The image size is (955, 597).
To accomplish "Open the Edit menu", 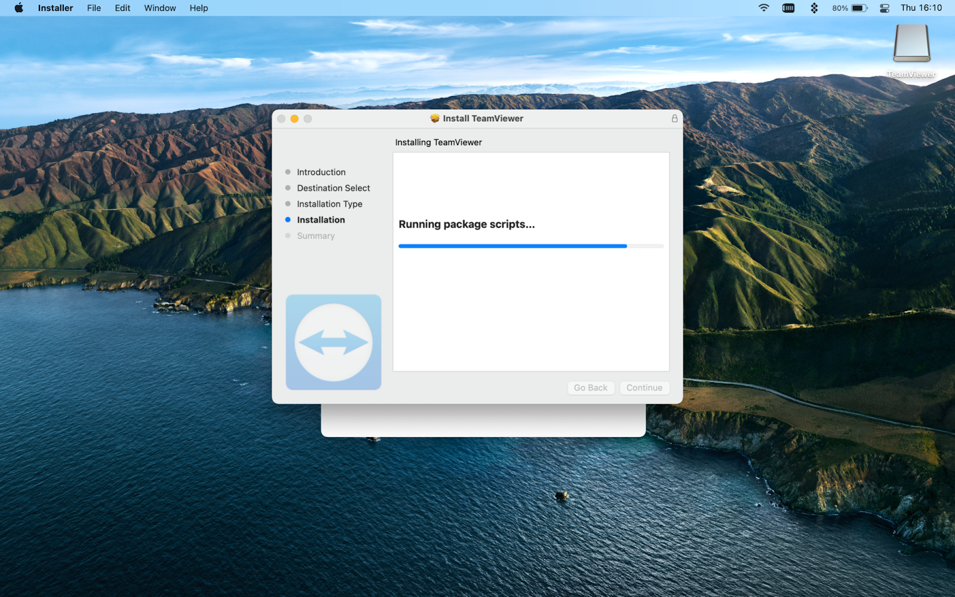I will (122, 8).
